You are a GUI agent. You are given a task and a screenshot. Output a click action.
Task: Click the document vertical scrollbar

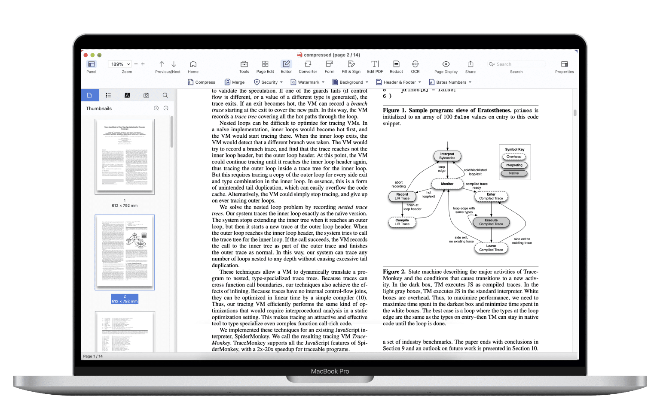pyautogui.click(x=575, y=113)
